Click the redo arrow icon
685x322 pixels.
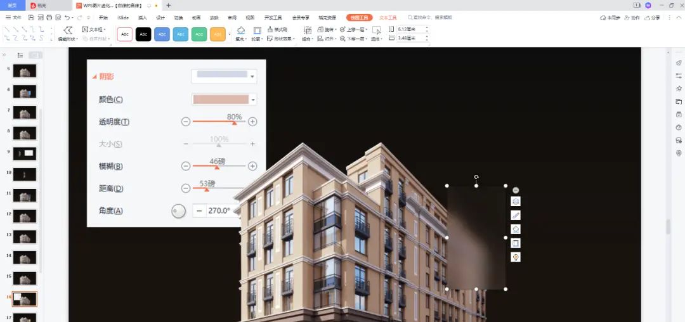tap(79, 18)
